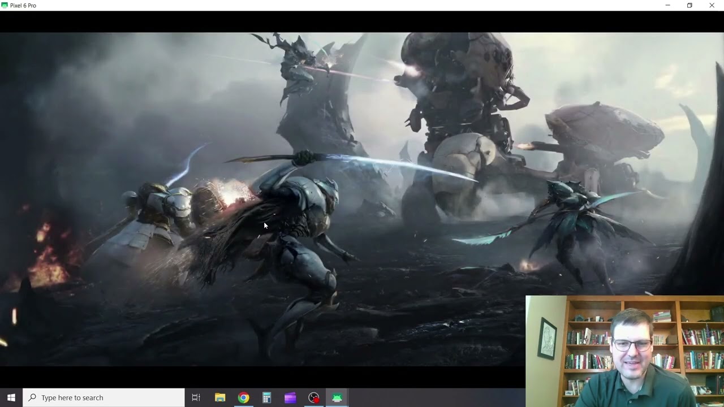Open the purple clapperboard video app
724x407 pixels.
tap(290, 397)
